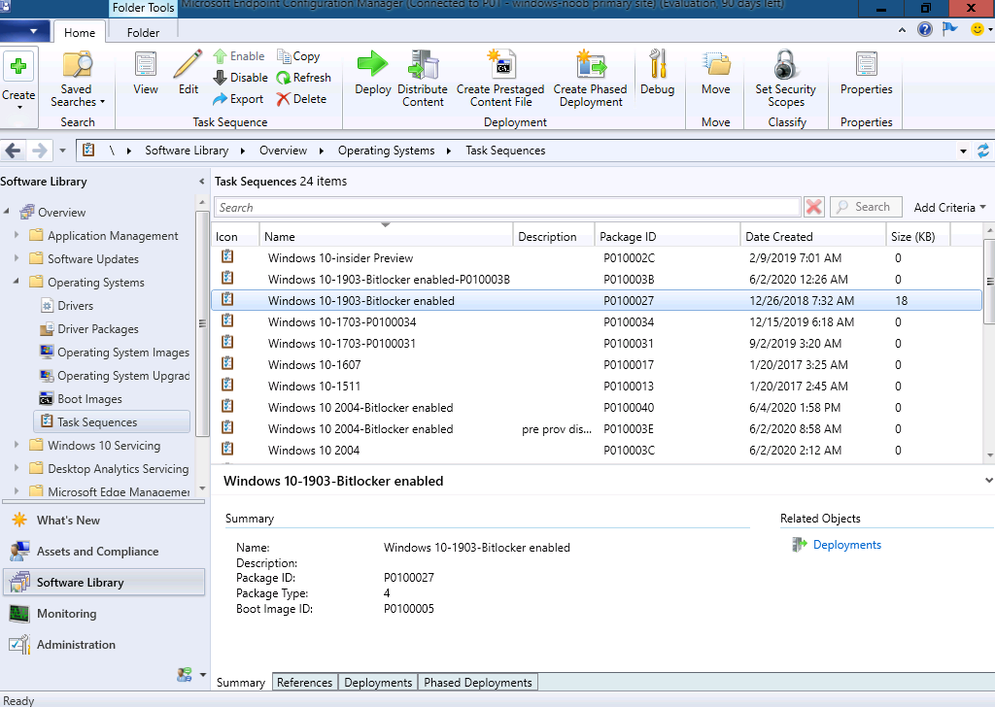Open the Administration workspace
The image size is (995, 707).
pos(104,645)
